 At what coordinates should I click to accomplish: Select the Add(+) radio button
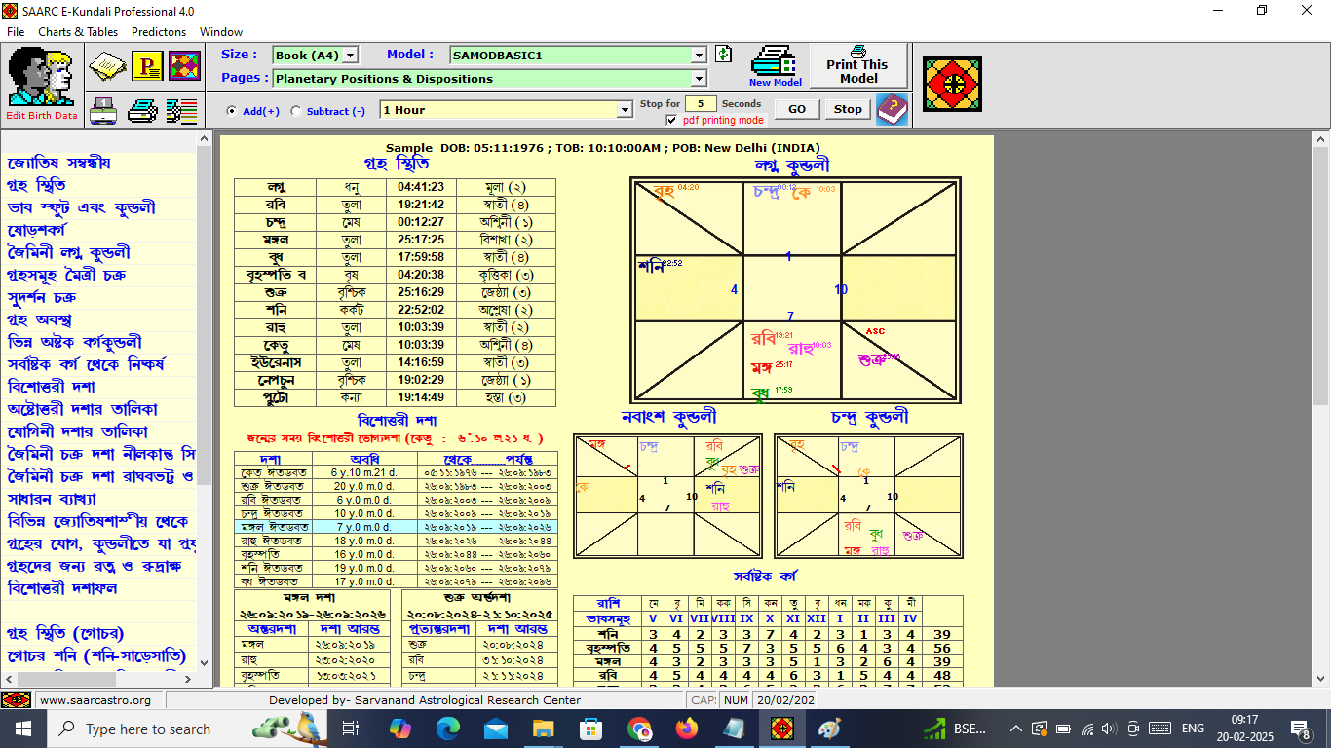[232, 111]
